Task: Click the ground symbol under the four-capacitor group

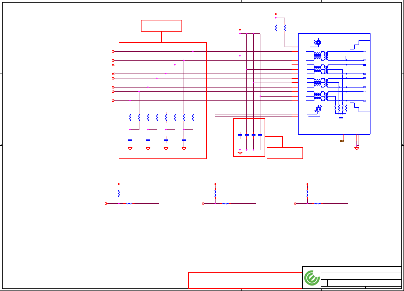Action: point(240,153)
